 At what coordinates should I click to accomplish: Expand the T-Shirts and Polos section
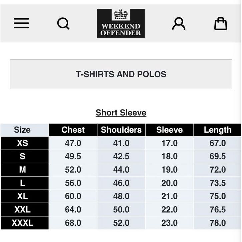click(121, 74)
